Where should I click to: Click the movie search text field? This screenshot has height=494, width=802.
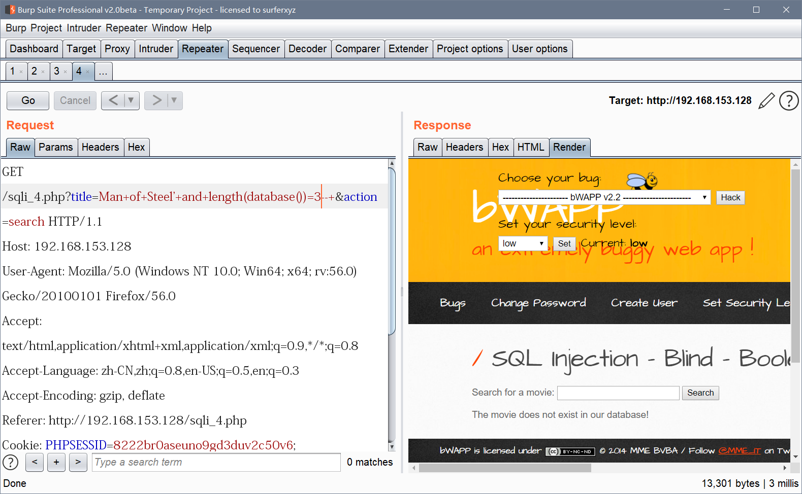tap(618, 393)
